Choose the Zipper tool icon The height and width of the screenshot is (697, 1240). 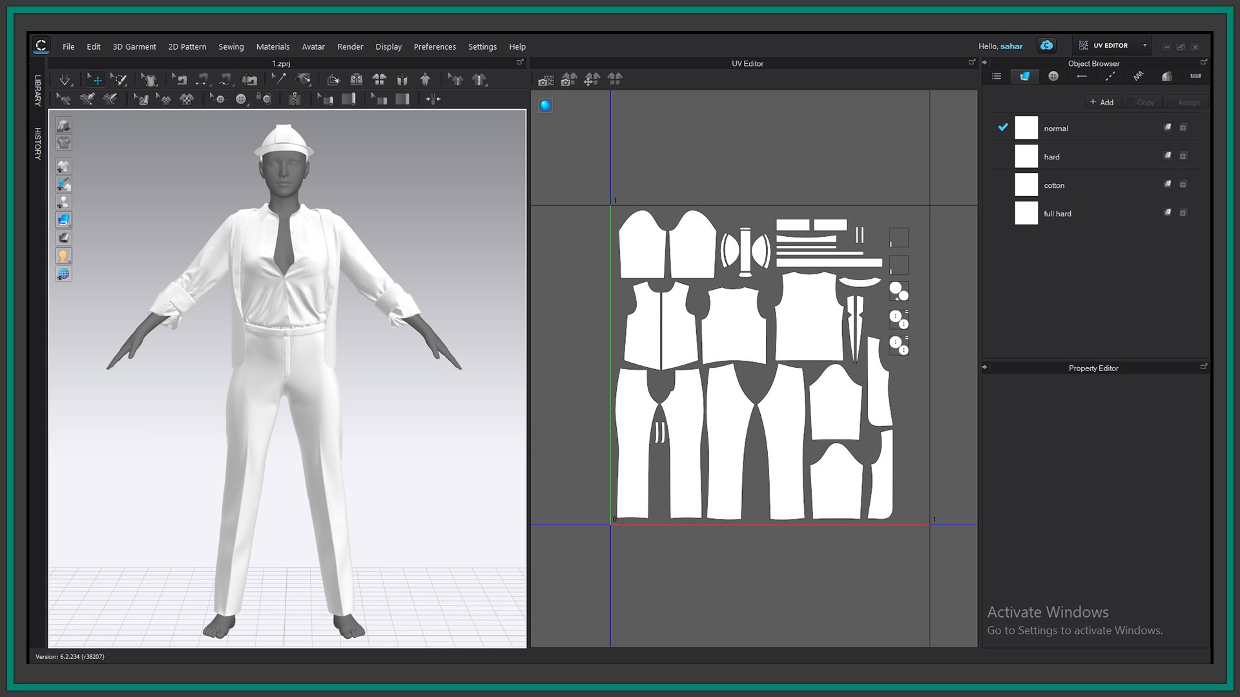[x=294, y=99]
